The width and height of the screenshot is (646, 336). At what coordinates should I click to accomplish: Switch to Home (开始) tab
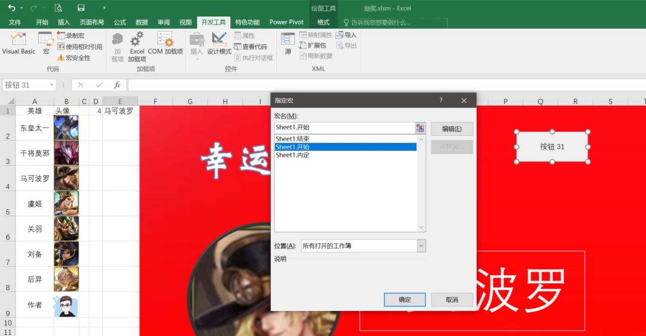(x=42, y=22)
